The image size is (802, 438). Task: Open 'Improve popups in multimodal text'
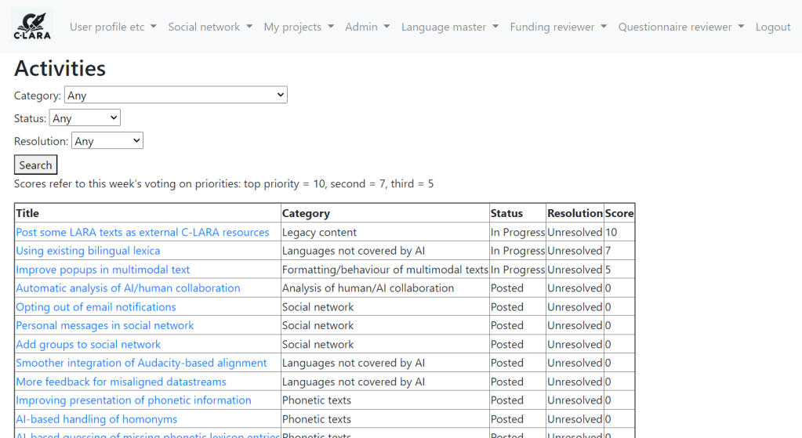(103, 270)
